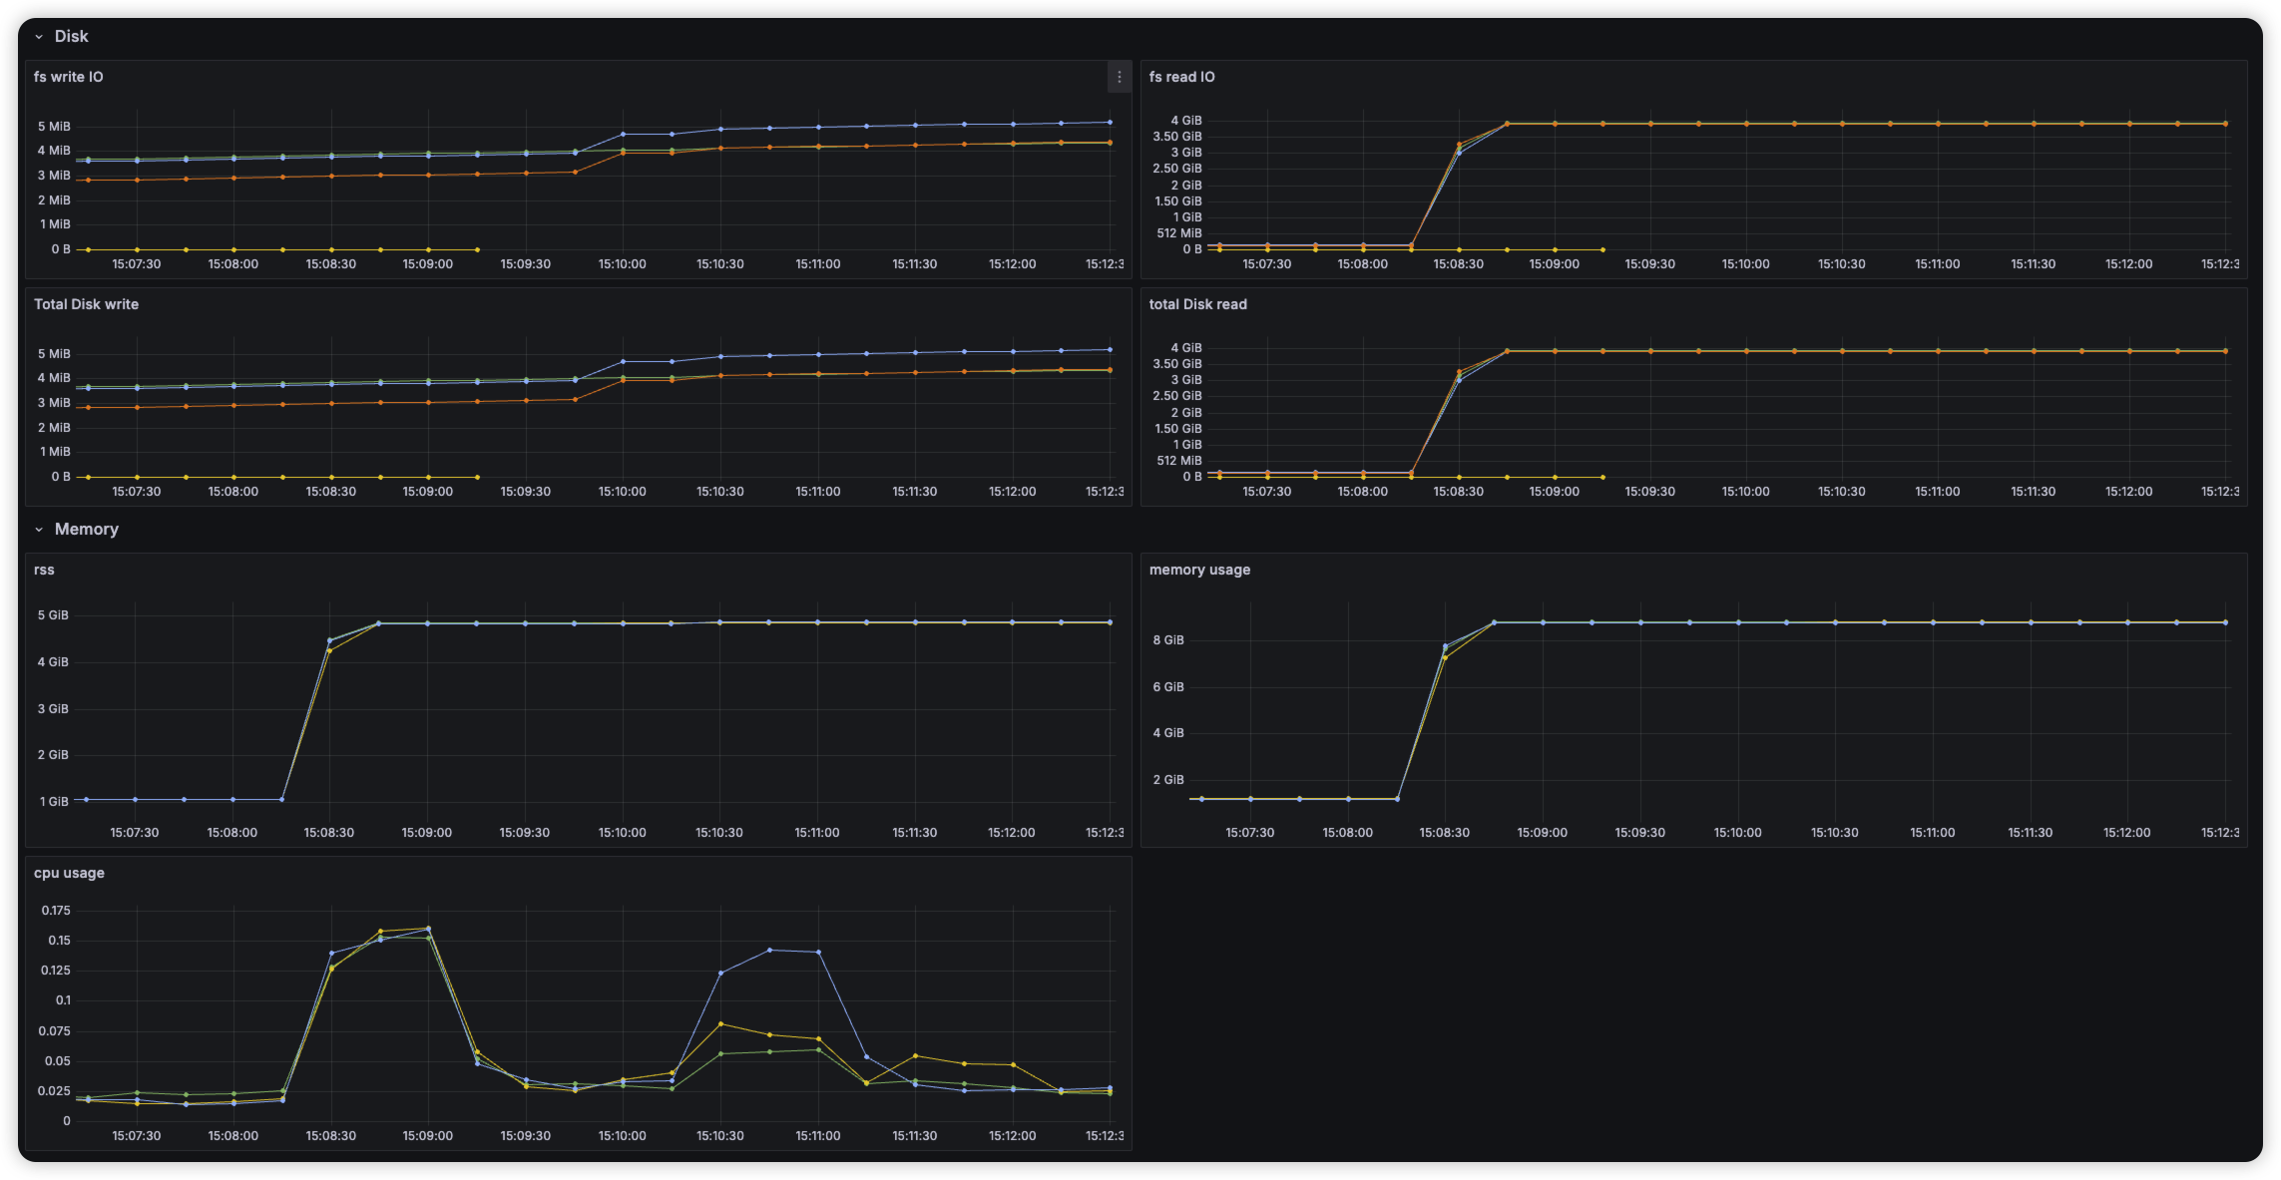
Task: Click the cpu usage panel title
Action: coord(69,873)
